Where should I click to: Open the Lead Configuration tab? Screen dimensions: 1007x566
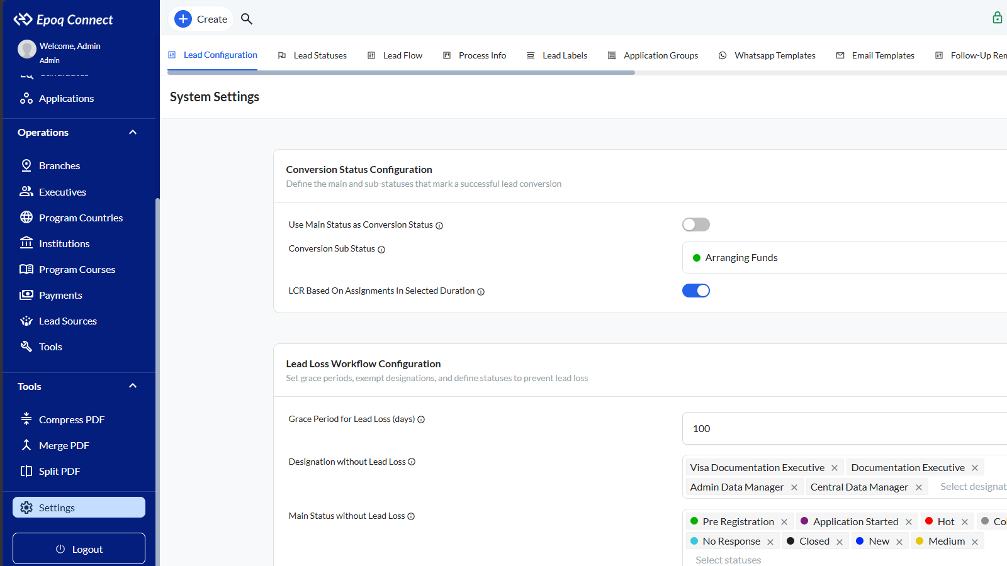point(213,55)
